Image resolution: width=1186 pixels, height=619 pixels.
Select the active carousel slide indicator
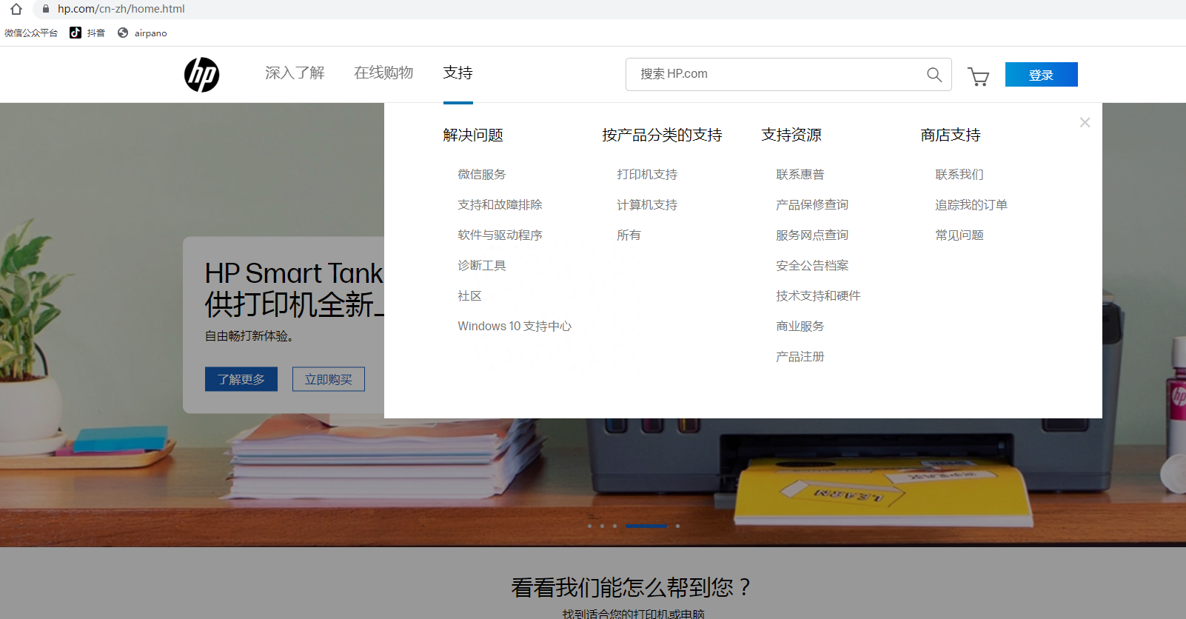(646, 526)
